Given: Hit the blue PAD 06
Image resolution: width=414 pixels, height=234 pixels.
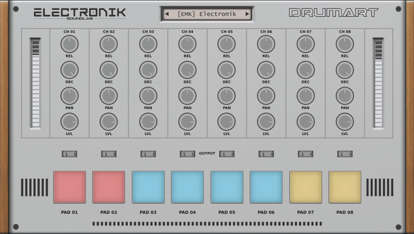Looking at the screenshot, I should point(266,187).
